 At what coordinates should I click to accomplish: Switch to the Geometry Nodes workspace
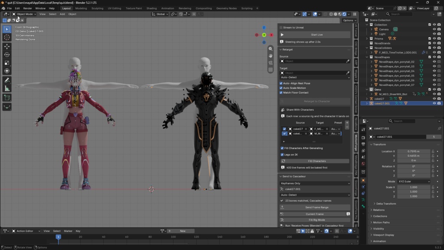click(226, 8)
